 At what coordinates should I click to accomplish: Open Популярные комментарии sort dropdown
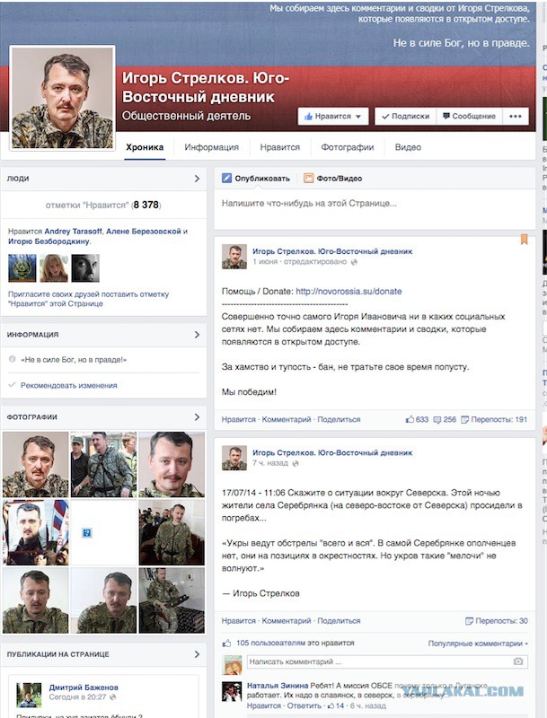coord(478,644)
